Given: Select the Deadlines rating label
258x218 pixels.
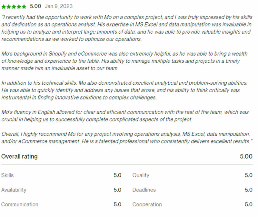Looking at the screenshot, I should 144,190.
